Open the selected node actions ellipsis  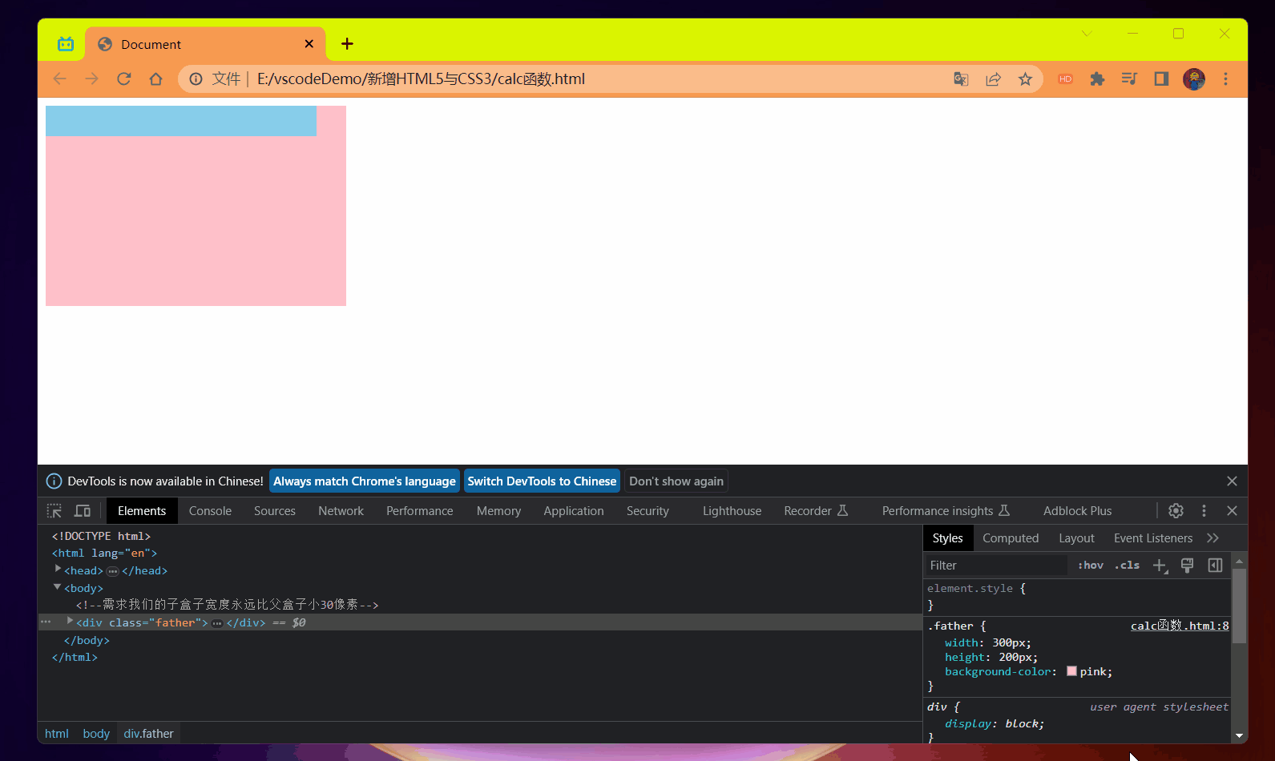pos(46,622)
